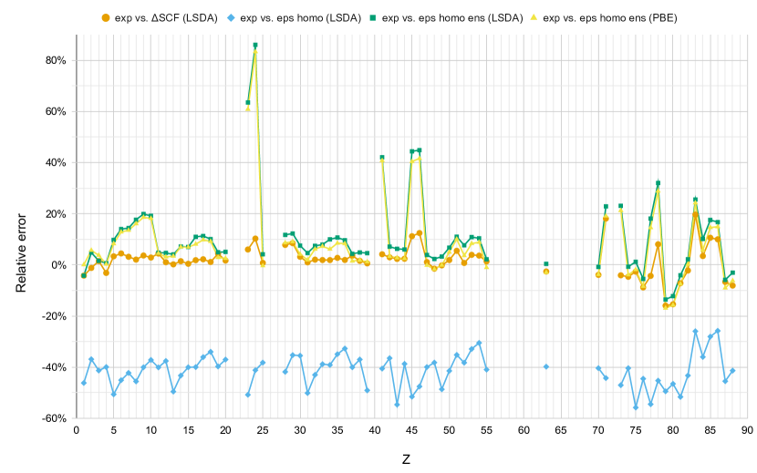
Task: Select legend label 'exp vs. eps homo (LSDA)'
Action: point(300,18)
